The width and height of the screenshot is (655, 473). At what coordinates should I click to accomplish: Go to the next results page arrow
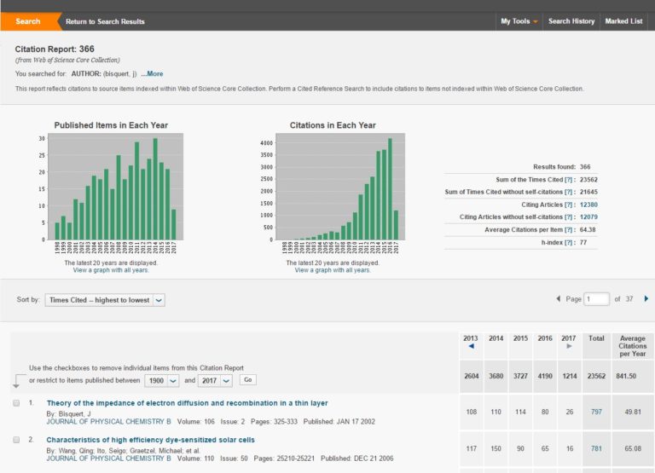coord(646,299)
